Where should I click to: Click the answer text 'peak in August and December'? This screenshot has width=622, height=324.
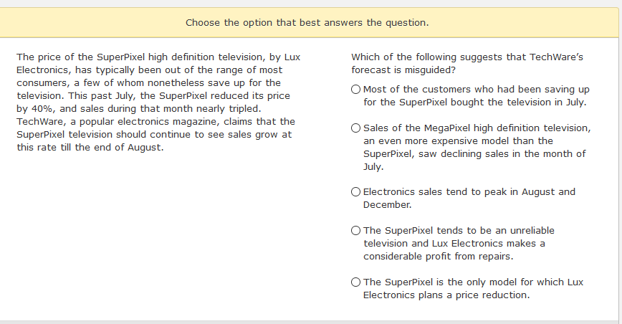pos(469,192)
